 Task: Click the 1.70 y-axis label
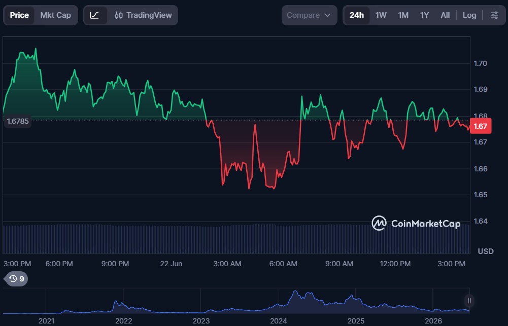coord(481,63)
